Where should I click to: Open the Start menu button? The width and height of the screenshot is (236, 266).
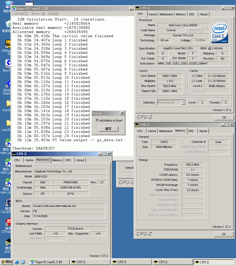(6, 262)
